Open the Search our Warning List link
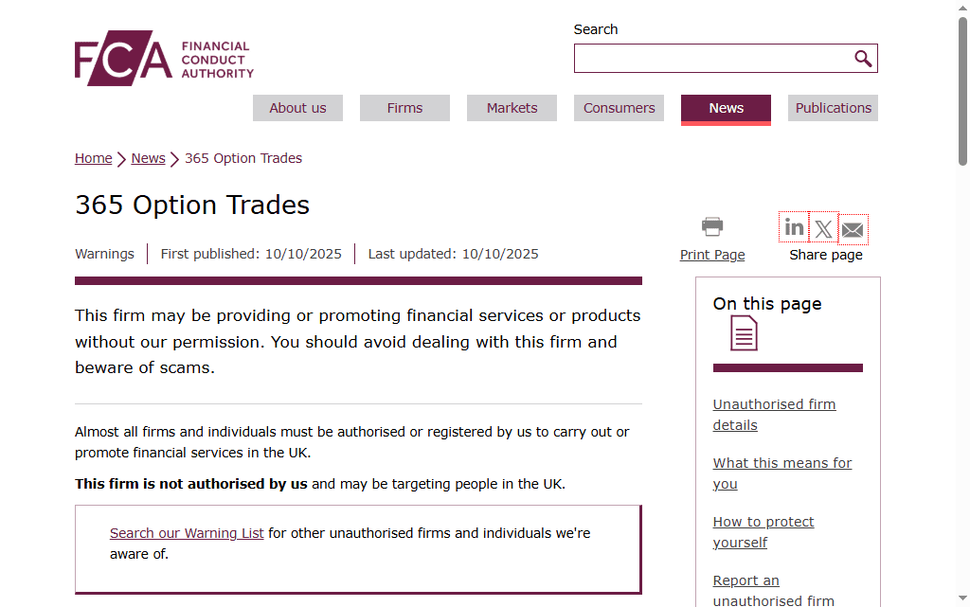 (x=187, y=533)
